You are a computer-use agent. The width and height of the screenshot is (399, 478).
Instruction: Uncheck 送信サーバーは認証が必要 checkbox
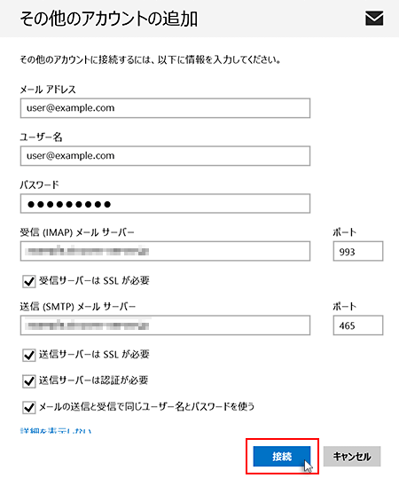point(29,380)
